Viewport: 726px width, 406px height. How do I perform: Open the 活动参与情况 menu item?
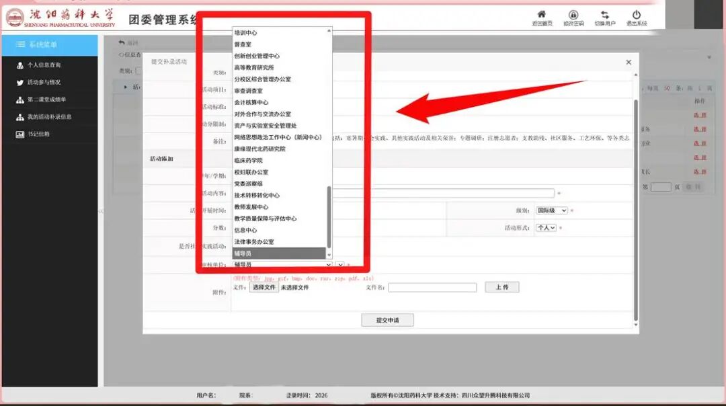pos(44,83)
